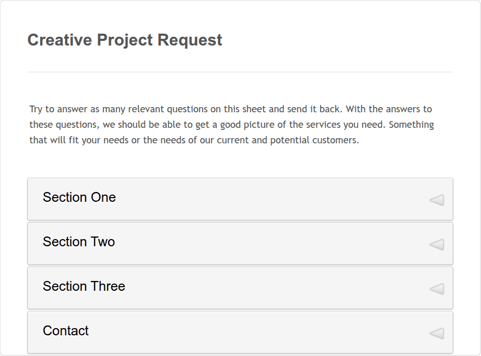Expand the Section Two accordion panel
The height and width of the screenshot is (356, 481).
click(x=239, y=244)
